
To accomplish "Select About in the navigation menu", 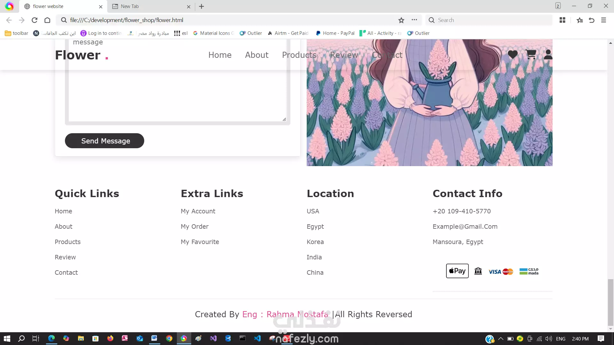I will coord(256,55).
